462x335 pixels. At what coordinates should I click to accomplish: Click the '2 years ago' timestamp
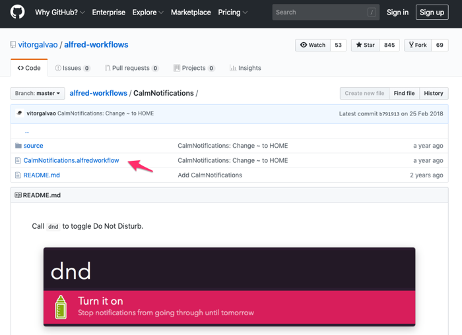tap(426, 175)
